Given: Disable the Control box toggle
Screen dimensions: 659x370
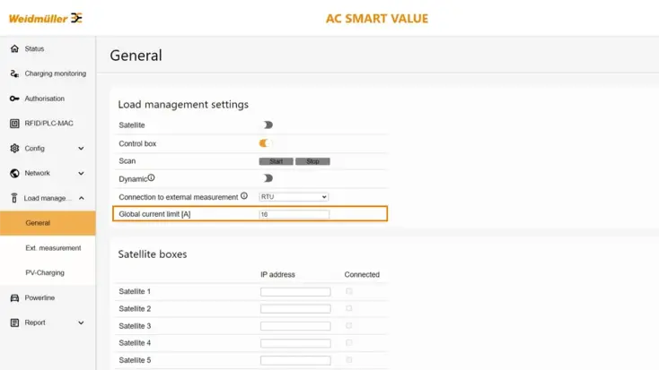Looking at the screenshot, I should tap(265, 143).
